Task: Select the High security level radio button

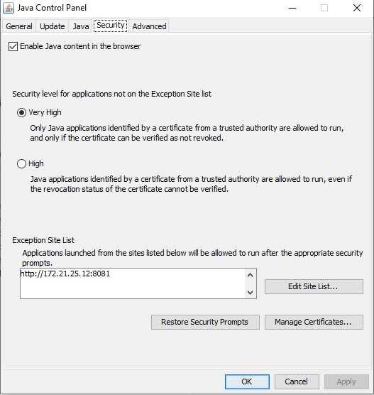Action: coord(21,163)
